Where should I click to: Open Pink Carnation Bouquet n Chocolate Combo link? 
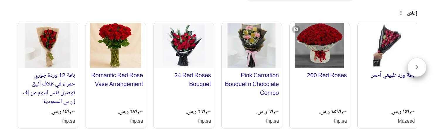pos(252,84)
